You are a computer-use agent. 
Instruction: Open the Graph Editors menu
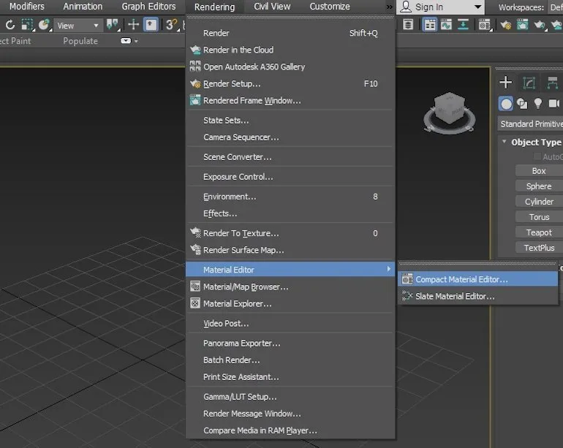pyautogui.click(x=148, y=7)
